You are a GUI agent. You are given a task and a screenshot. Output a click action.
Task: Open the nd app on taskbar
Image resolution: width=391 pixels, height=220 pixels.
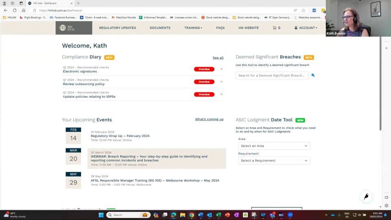[281, 215]
